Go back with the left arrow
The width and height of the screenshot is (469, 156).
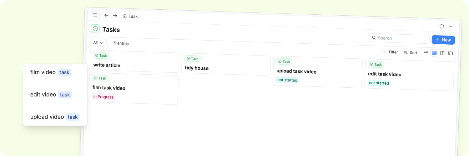click(x=106, y=15)
